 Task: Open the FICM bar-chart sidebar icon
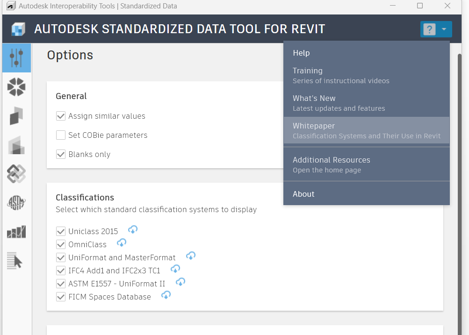[x=16, y=232]
